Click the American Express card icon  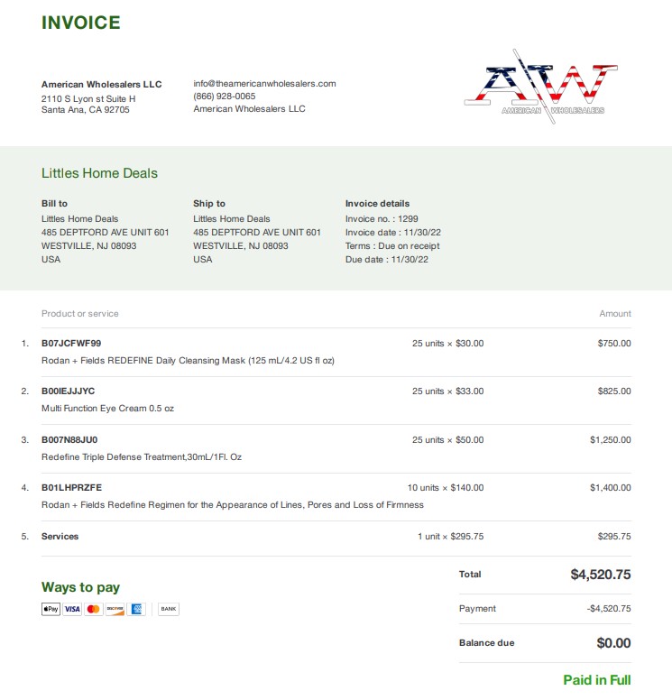click(136, 609)
